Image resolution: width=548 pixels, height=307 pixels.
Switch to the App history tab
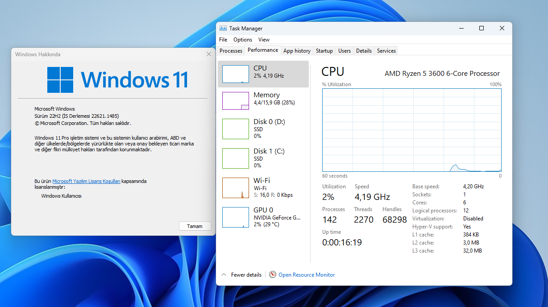pyautogui.click(x=297, y=51)
